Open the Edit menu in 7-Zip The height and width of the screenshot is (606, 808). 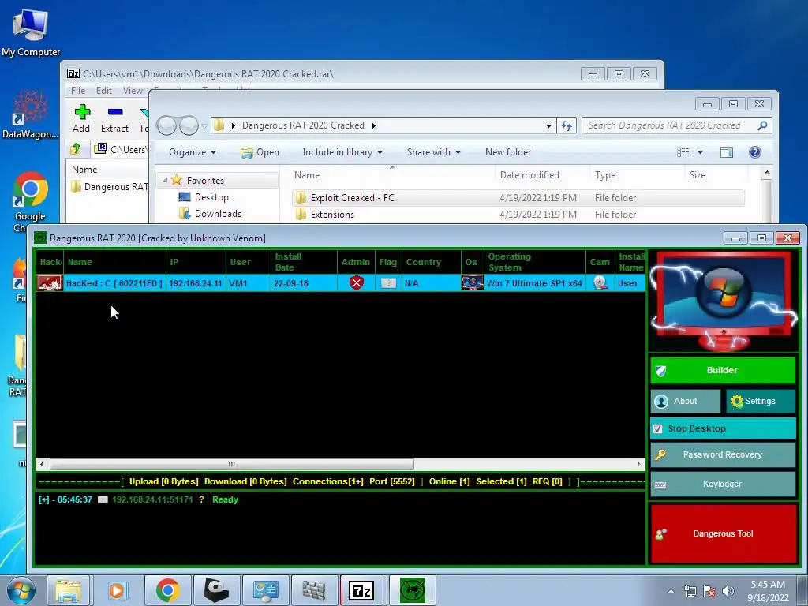tap(103, 91)
